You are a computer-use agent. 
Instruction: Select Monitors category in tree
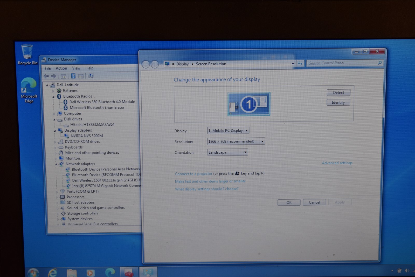[x=73, y=158]
